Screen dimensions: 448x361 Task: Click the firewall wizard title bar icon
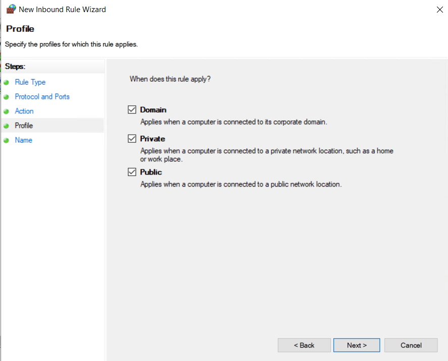(11, 9)
